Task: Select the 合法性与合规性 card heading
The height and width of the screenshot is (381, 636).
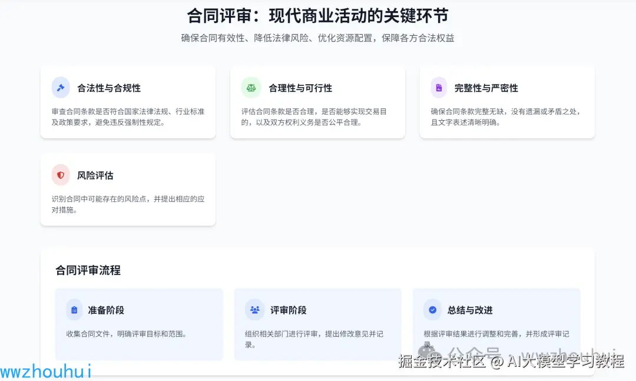Action: tap(109, 88)
